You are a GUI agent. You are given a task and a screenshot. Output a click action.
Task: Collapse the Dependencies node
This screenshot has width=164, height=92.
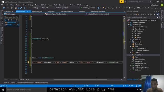[130, 29]
